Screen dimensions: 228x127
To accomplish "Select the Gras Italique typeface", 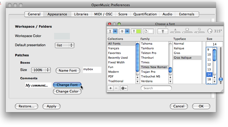I will pyautogui.click(x=187, y=58).
